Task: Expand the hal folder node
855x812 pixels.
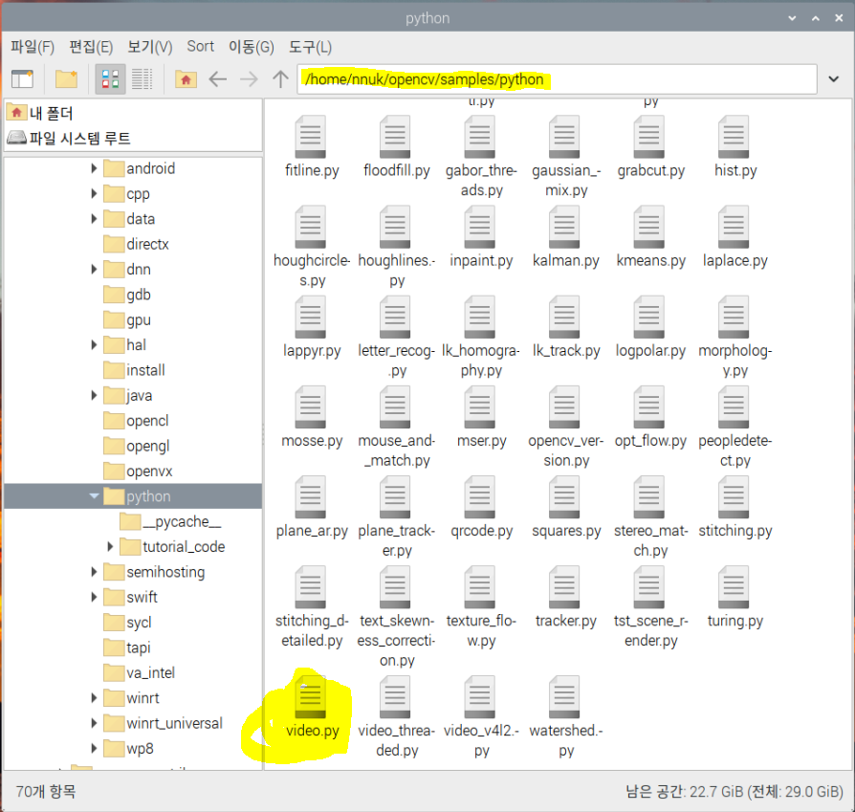Action: tap(94, 344)
